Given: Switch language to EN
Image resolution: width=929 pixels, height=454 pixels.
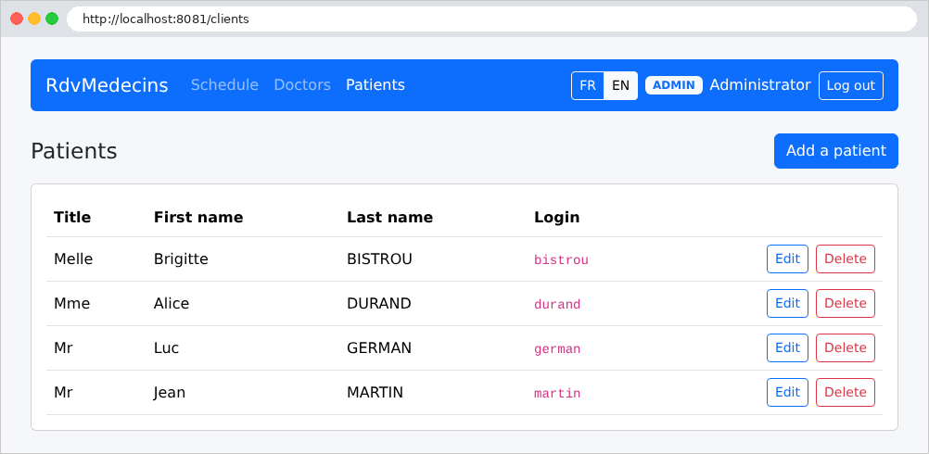Looking at the screenshot, I should pos(620,85).
